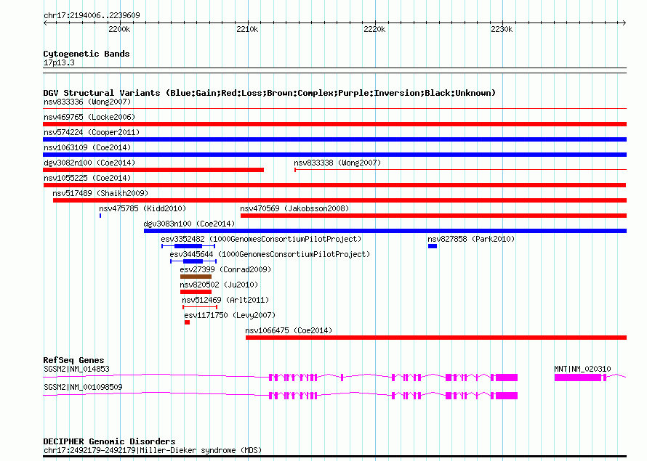
Task: Select the esv1171750 (Levy2007) label
Action: [x=230, y=315]
